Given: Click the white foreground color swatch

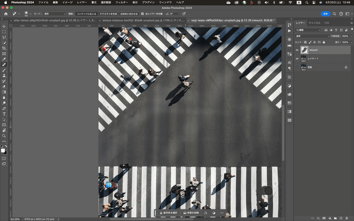Looking at the screenshot, I should tap(3, 151).
